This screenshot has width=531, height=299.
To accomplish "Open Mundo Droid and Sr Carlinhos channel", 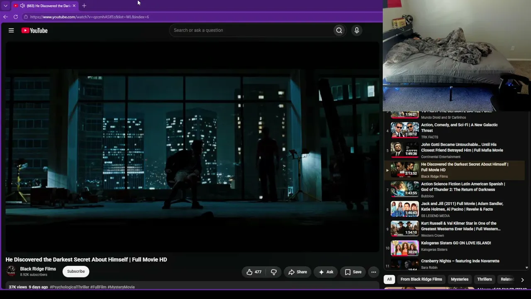I will click(x=443, y=118).
